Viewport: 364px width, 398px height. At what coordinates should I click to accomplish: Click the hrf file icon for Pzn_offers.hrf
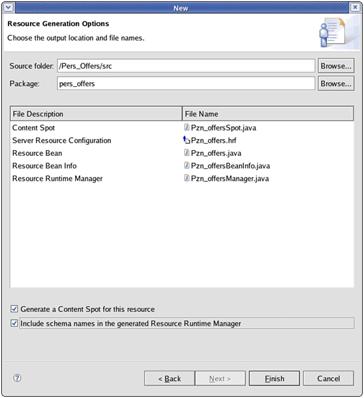pos(187,140)
